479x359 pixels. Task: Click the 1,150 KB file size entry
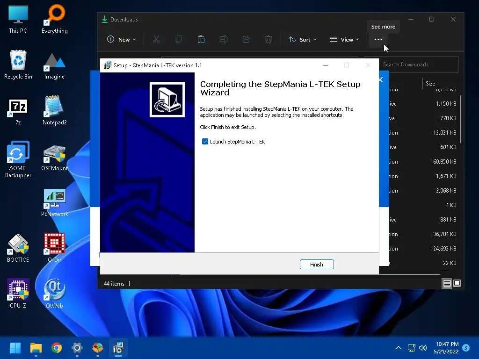446,104
